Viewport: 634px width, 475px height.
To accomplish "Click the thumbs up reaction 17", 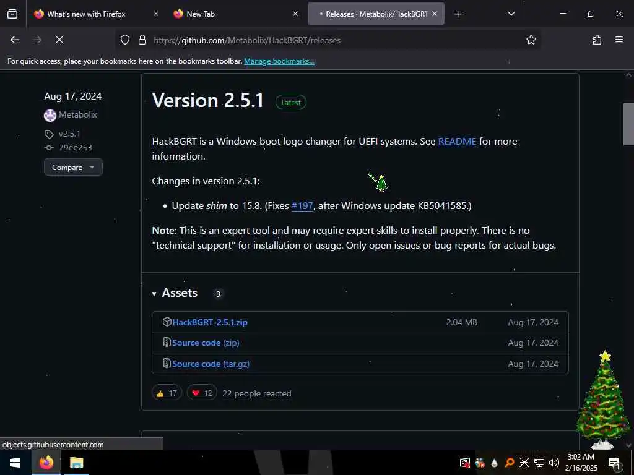I will [167, 393].
